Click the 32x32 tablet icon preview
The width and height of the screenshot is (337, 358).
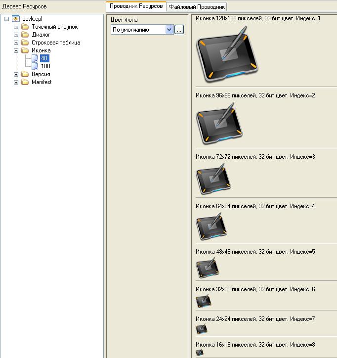tap(204, 301)
